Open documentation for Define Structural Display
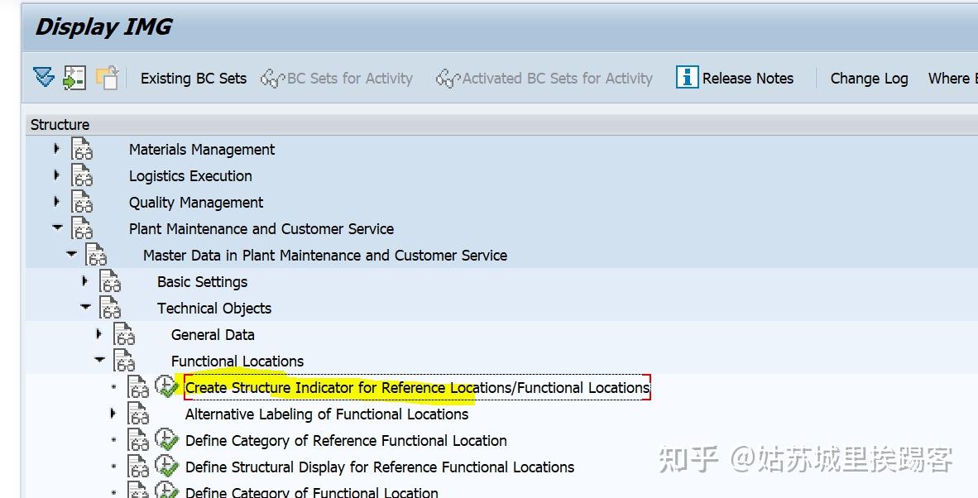The height and width of the screenshot is (498, 978). 138,467
